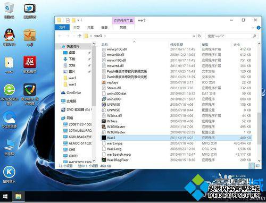Screen dimensions: 266x203
Task: Click the search magnifier icon
Action: pyautogui.click(x=254, y=36)
